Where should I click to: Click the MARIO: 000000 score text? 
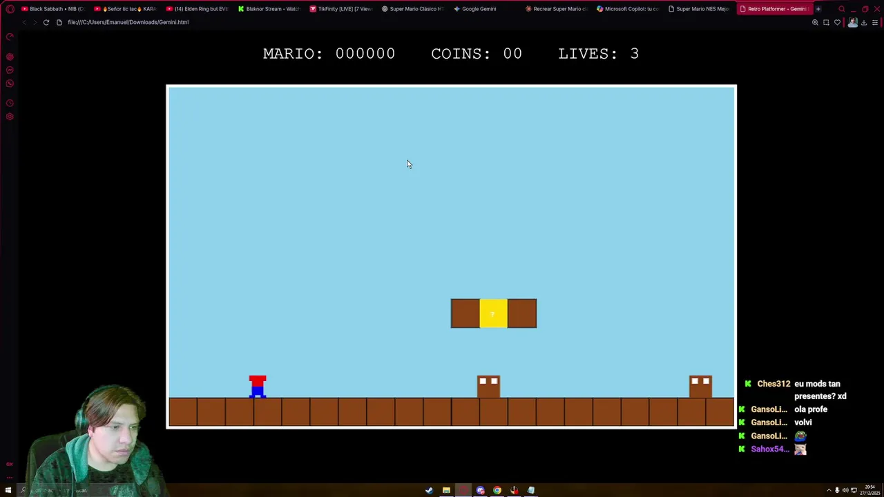[x=329, y=54]
